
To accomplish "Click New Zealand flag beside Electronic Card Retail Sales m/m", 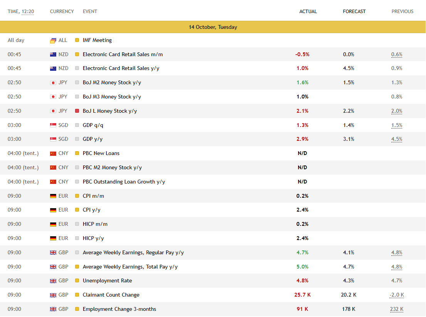I will pyautogui.click(x=53, y=55).
